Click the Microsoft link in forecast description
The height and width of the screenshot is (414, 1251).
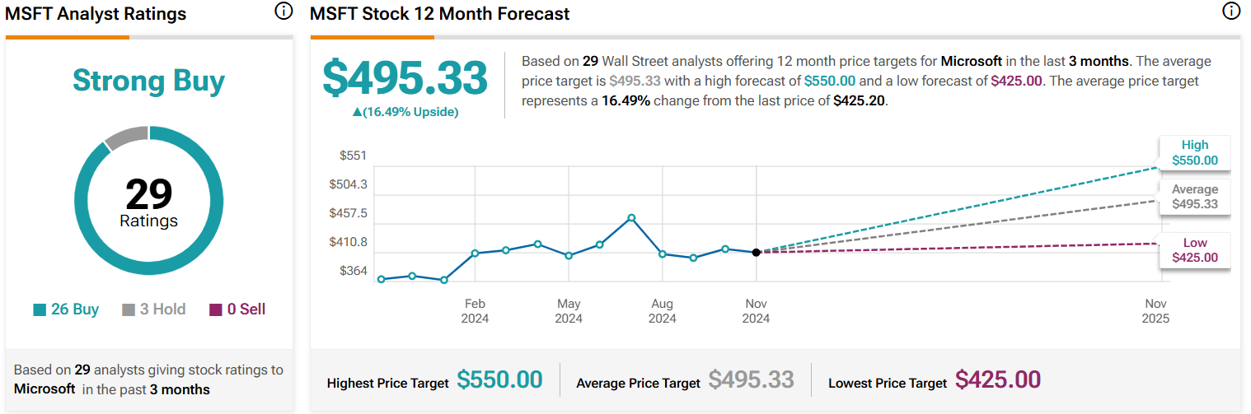coord(972,61)
